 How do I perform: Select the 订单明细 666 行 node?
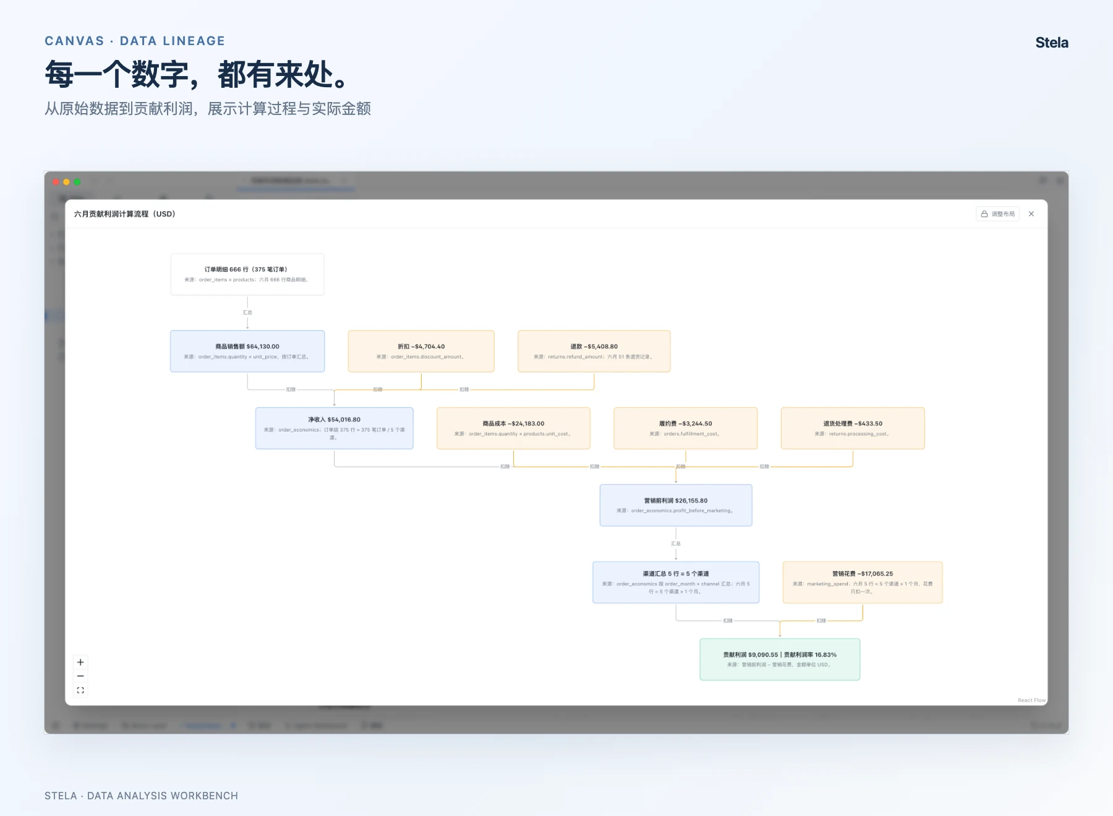[x=247, y=274]
